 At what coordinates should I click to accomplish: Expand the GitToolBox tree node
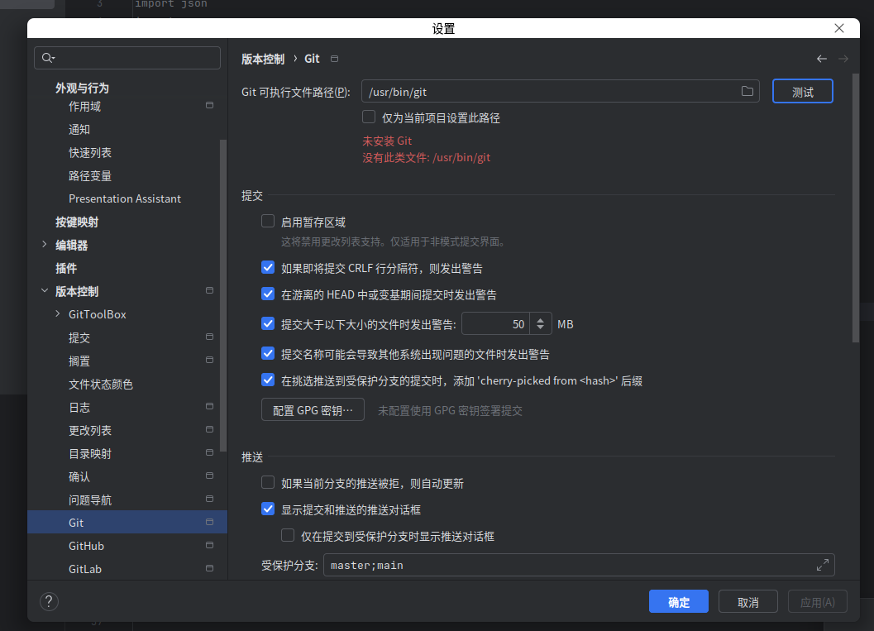58,313
